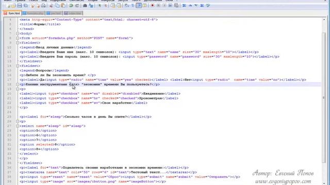
Task: Click the option selected line
Action: tap(47, 144)
